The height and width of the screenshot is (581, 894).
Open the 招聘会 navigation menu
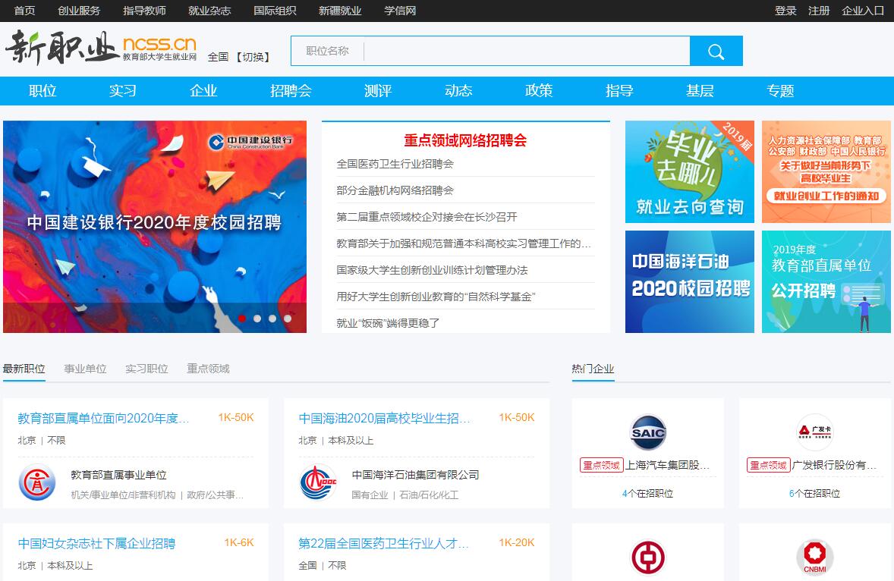(291, 91)
